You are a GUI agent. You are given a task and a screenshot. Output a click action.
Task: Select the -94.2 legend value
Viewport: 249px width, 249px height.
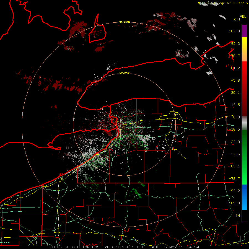234,191
